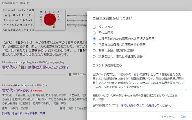
Task: Open 君が代の「君」は象徴天皇のこと"とは? result
Action: click(x=35, y=67)
